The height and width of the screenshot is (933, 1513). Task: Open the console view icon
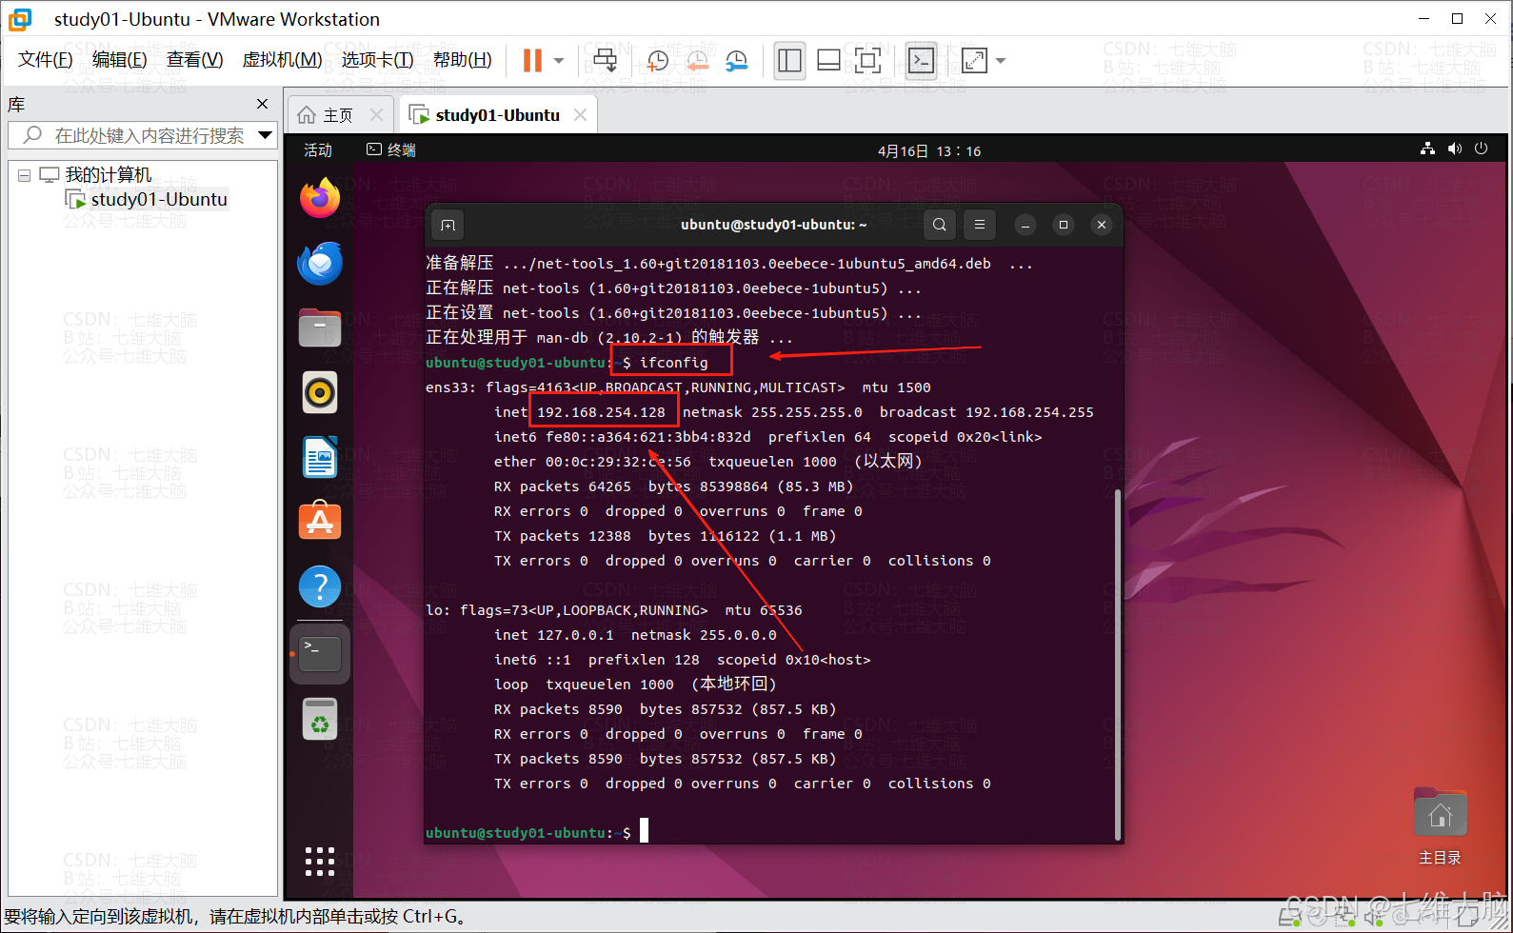(x=921, y=61)
